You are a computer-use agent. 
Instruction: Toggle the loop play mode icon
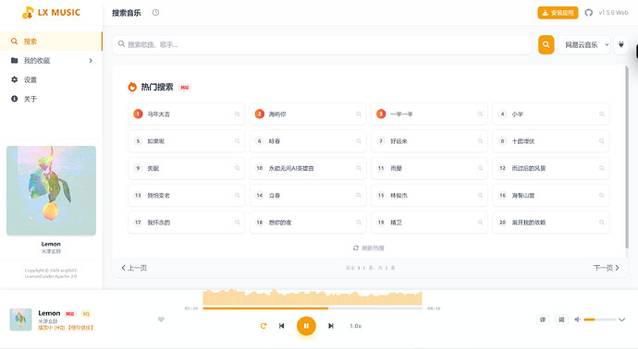point(264,326)
